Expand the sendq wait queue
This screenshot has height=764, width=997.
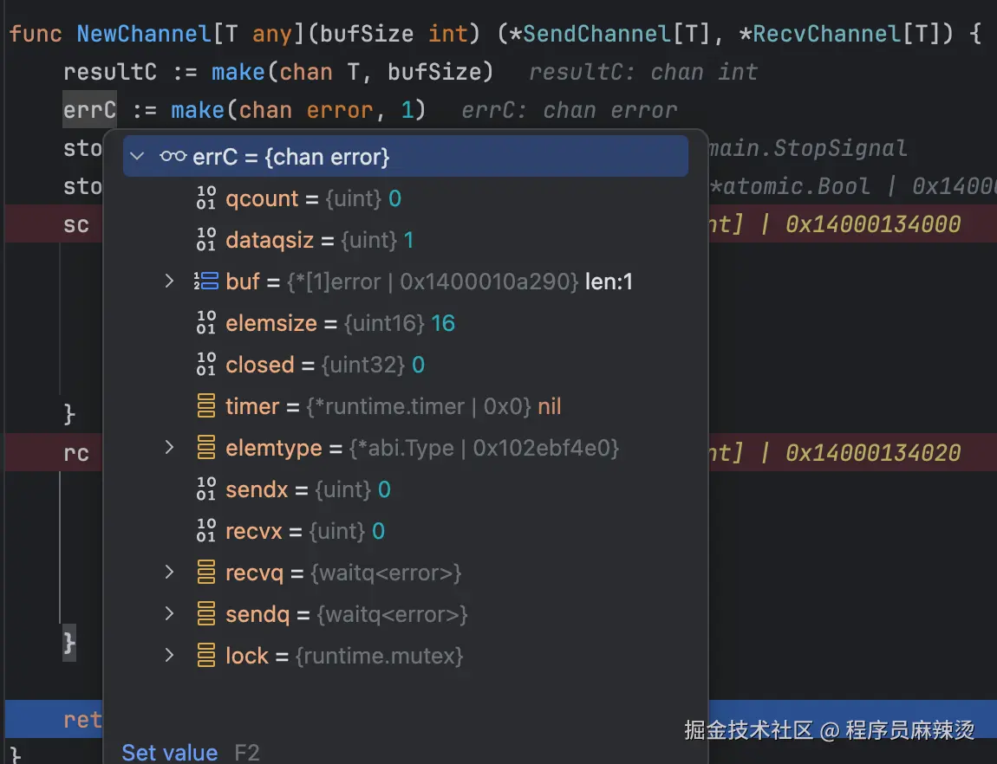(170, 614)
